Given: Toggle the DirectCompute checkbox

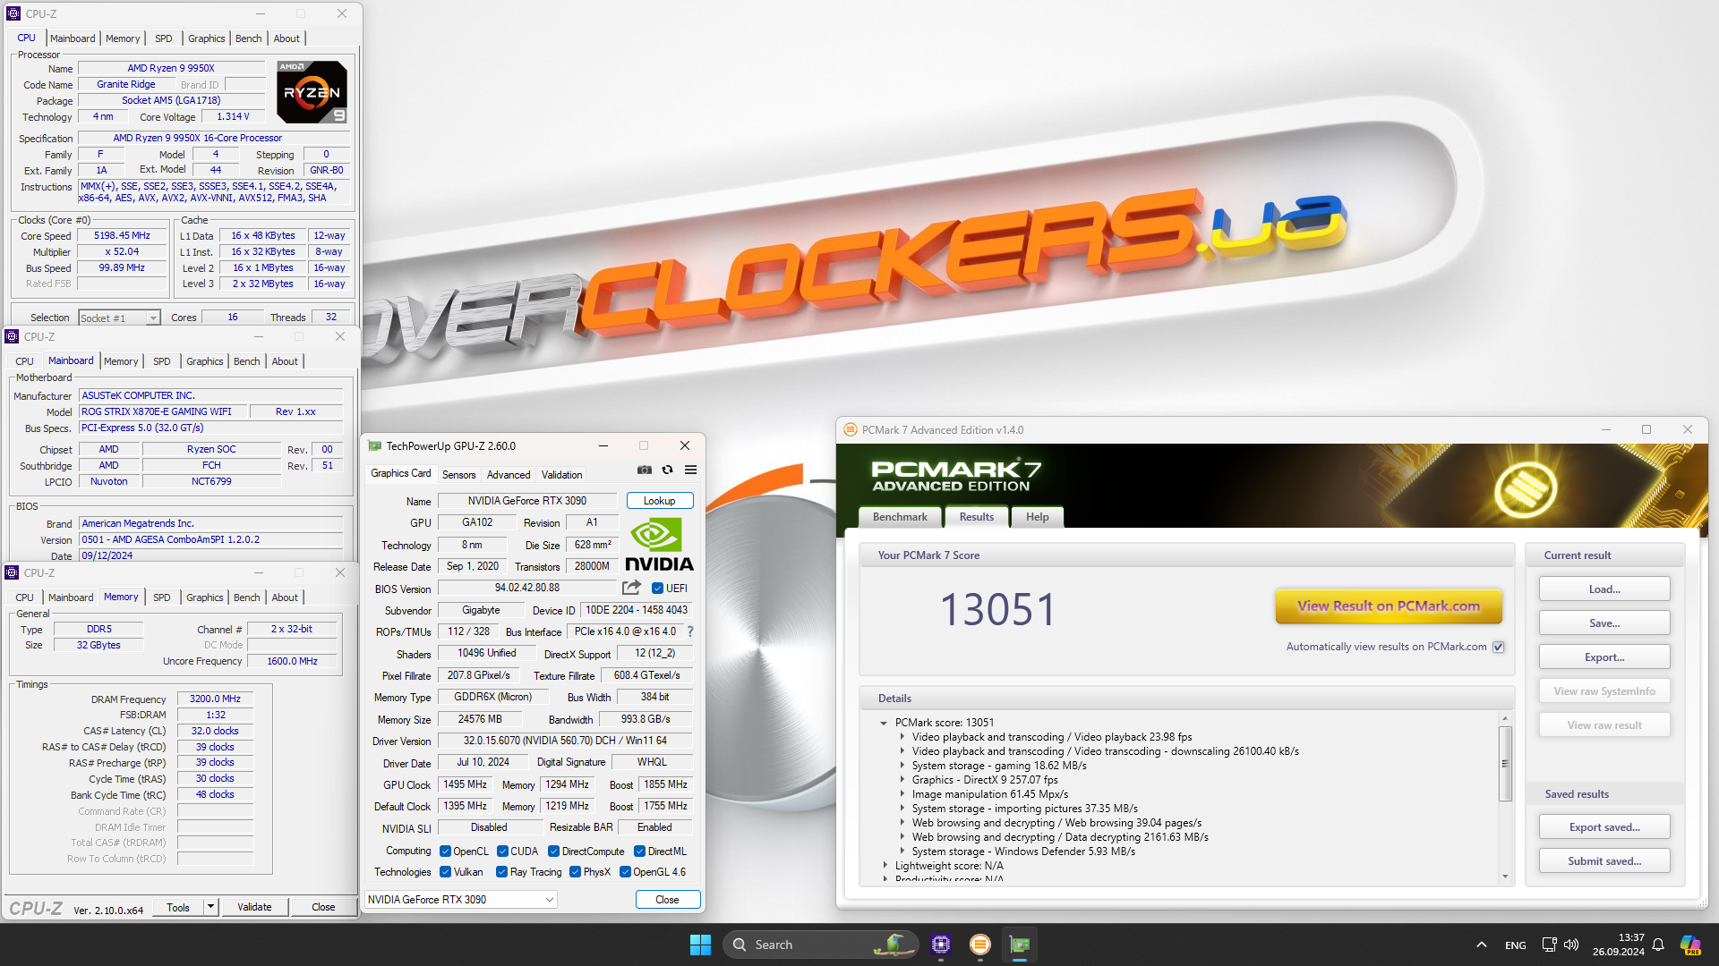Looking at the screenshot, I should tap(553, 852).
